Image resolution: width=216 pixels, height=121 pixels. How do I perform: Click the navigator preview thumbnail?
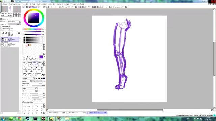[11, 9]
